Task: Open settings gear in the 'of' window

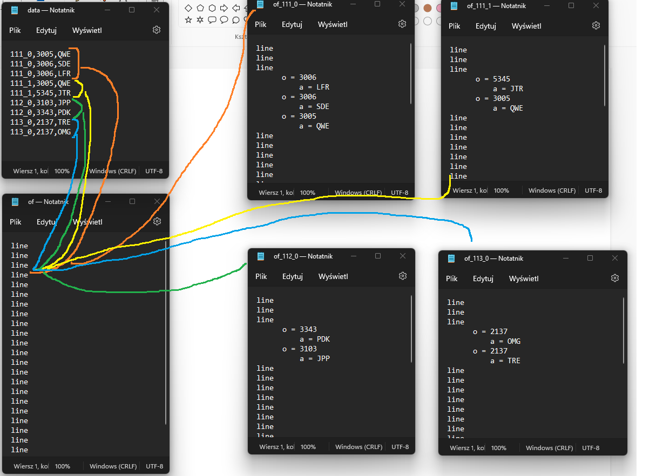Action: coord(157,221)
